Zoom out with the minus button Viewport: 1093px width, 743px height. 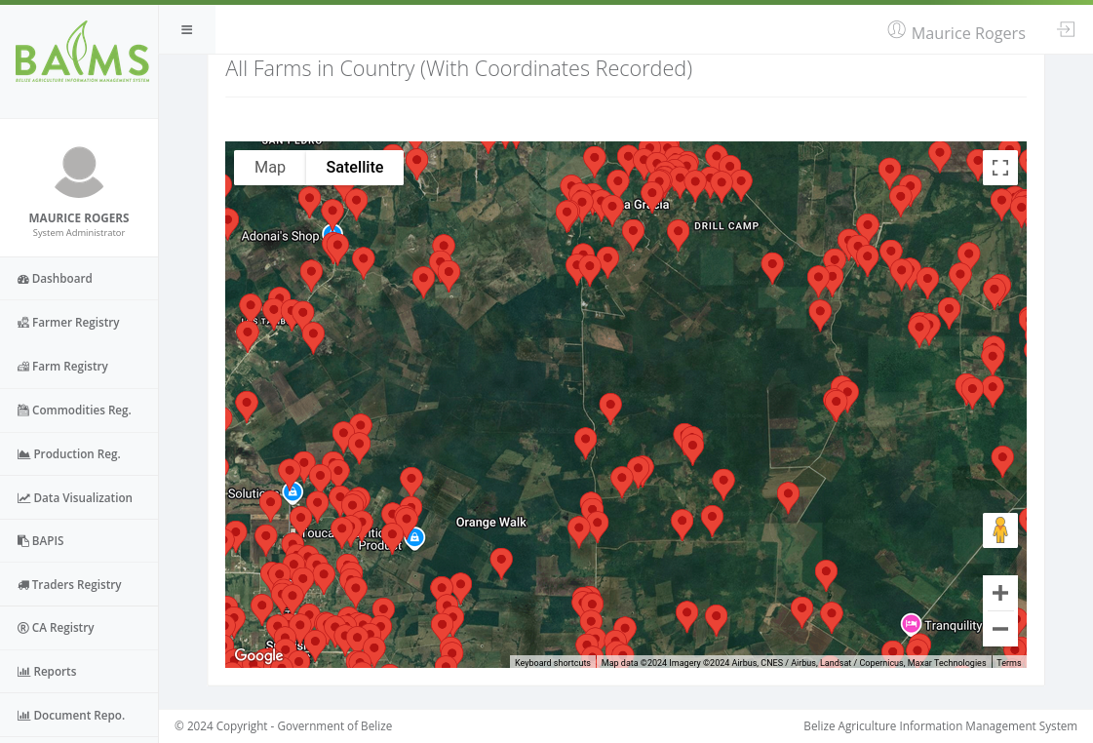(x=1000, y=629)
